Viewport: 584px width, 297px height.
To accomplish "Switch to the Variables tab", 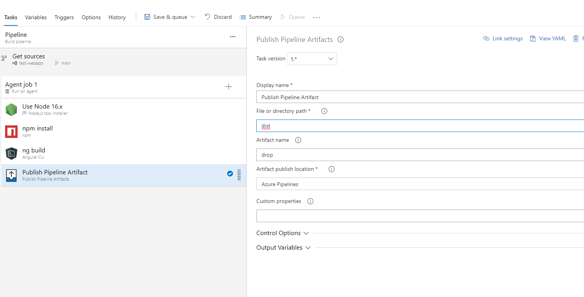I will click(x=36, y=17).
